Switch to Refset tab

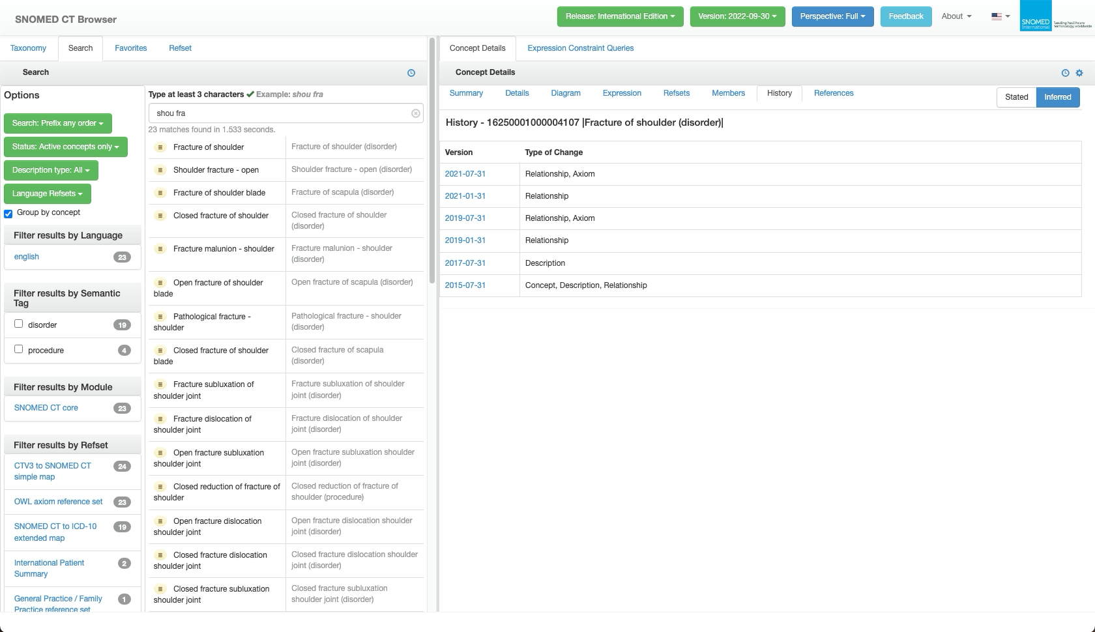[180, 48]
